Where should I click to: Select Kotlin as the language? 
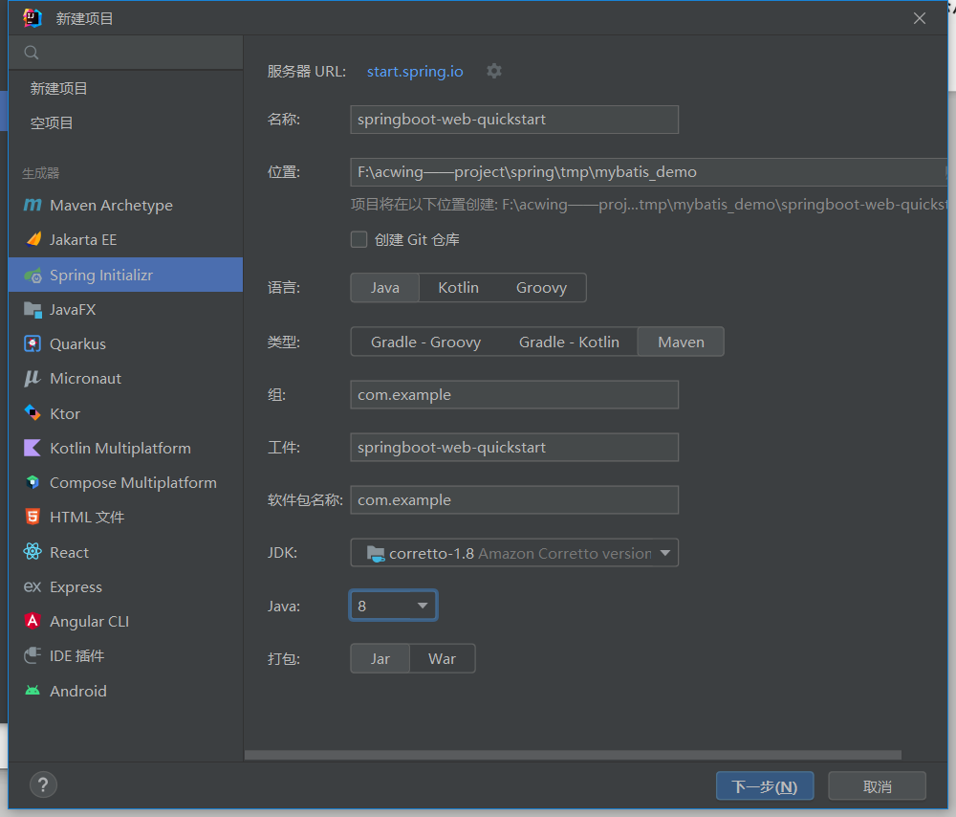pos(459,287)
